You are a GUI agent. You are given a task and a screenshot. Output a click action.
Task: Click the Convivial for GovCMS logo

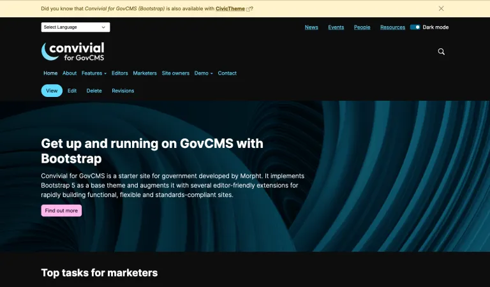[73, 52]
